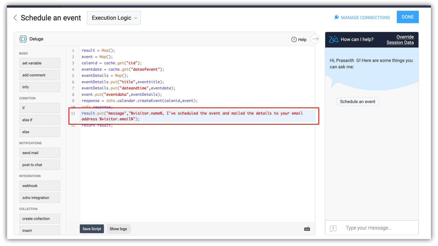Insert the post to chat block
Viewport: 438px width, 246px height.
click(x=40, y=165)
